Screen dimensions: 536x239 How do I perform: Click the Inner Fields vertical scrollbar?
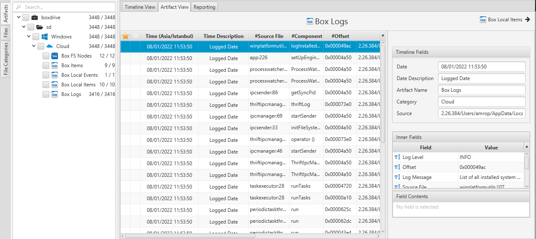click(527, 163)
